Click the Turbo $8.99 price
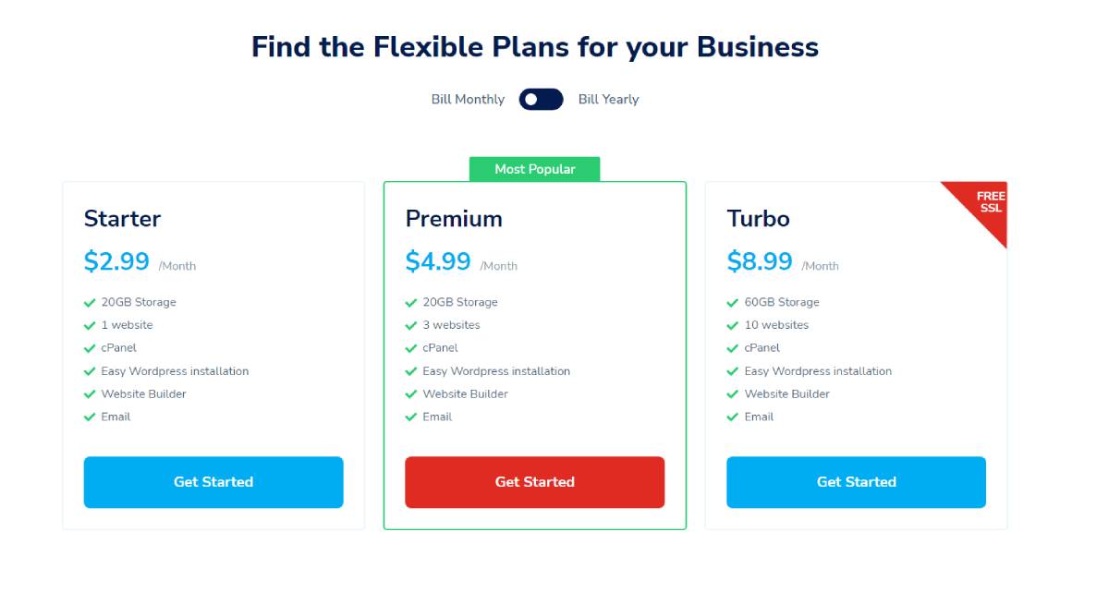 [x=760, y=261]
